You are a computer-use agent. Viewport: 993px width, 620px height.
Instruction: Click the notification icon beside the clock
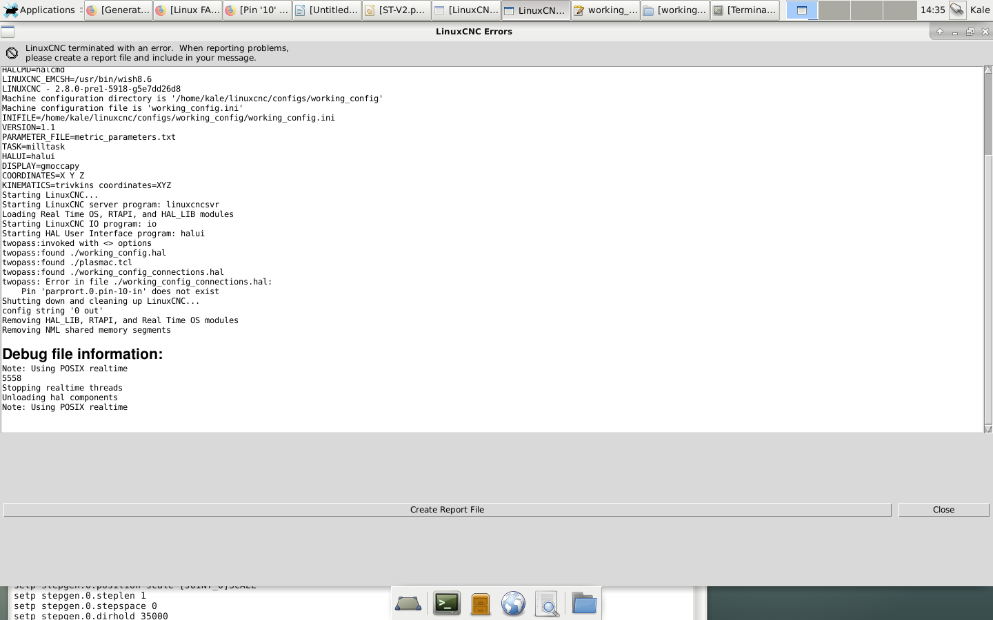pyautogui.click(x=957, y=10)
